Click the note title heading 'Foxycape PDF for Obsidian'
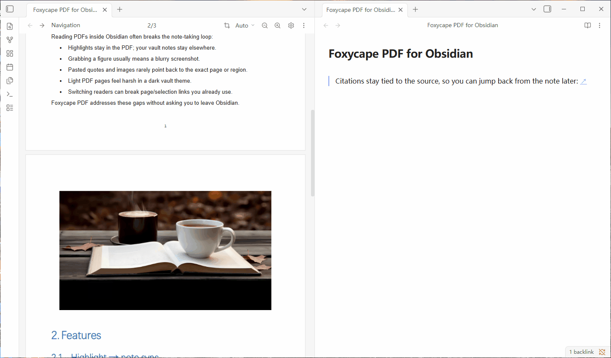This screenshot has height=358, width=611. (x=401, y=54)
